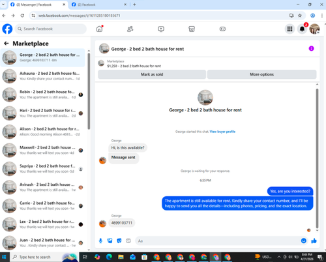Open the Hari conversation
The width and height of the screenshot is (326, 262).
point(42,113)
